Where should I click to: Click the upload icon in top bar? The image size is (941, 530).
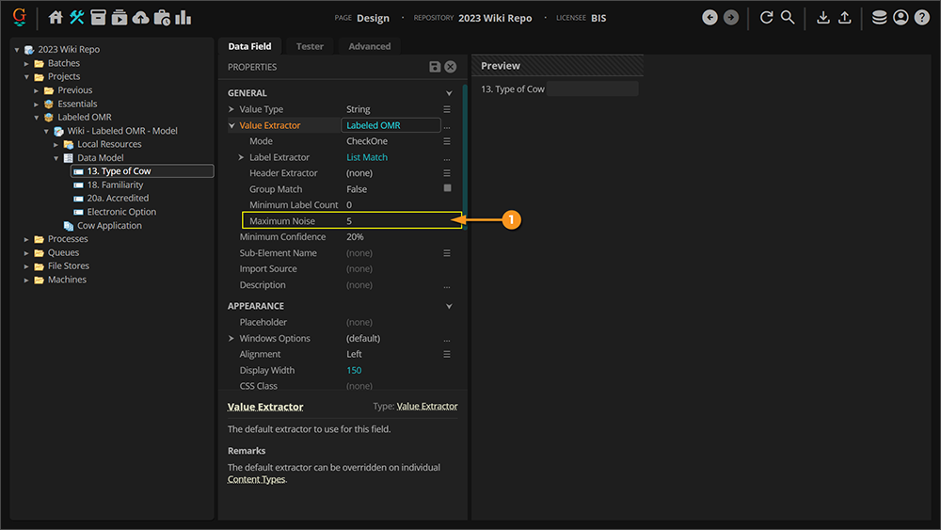(x=844, y=17)
